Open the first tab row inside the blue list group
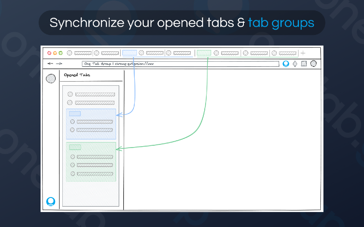Image resolution: width=364 pixels, height=227 pixels. click(91, 122)
